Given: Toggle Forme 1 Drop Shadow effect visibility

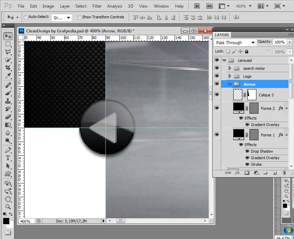Looking at the screenshot, I should tap(247, 151).
